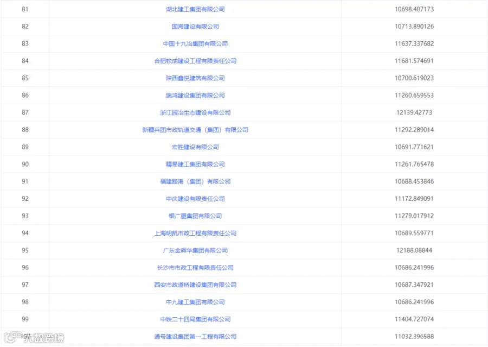Click the 西安市政道桥建设集团有限公司 link

pyautogui.click(x=195, y=285)
